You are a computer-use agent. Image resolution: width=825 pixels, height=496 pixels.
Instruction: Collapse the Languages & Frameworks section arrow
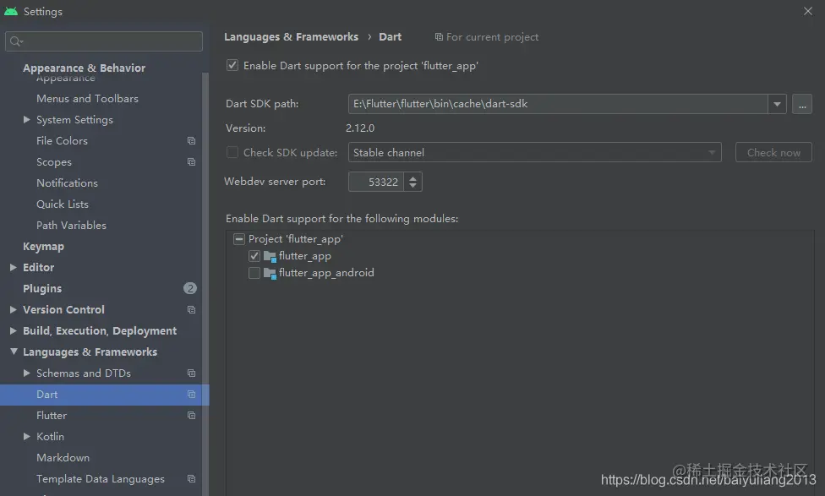point(14,352)
